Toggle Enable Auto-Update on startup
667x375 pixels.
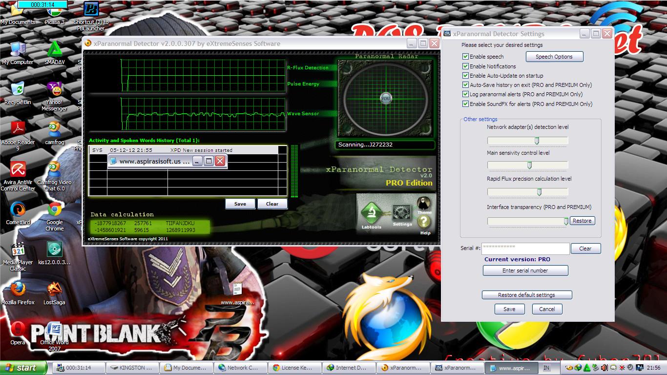[x=466, y=76]
